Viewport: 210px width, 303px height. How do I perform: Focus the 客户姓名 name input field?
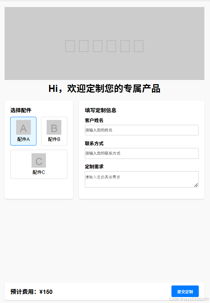pyautogui.click(x=142, y=130)
